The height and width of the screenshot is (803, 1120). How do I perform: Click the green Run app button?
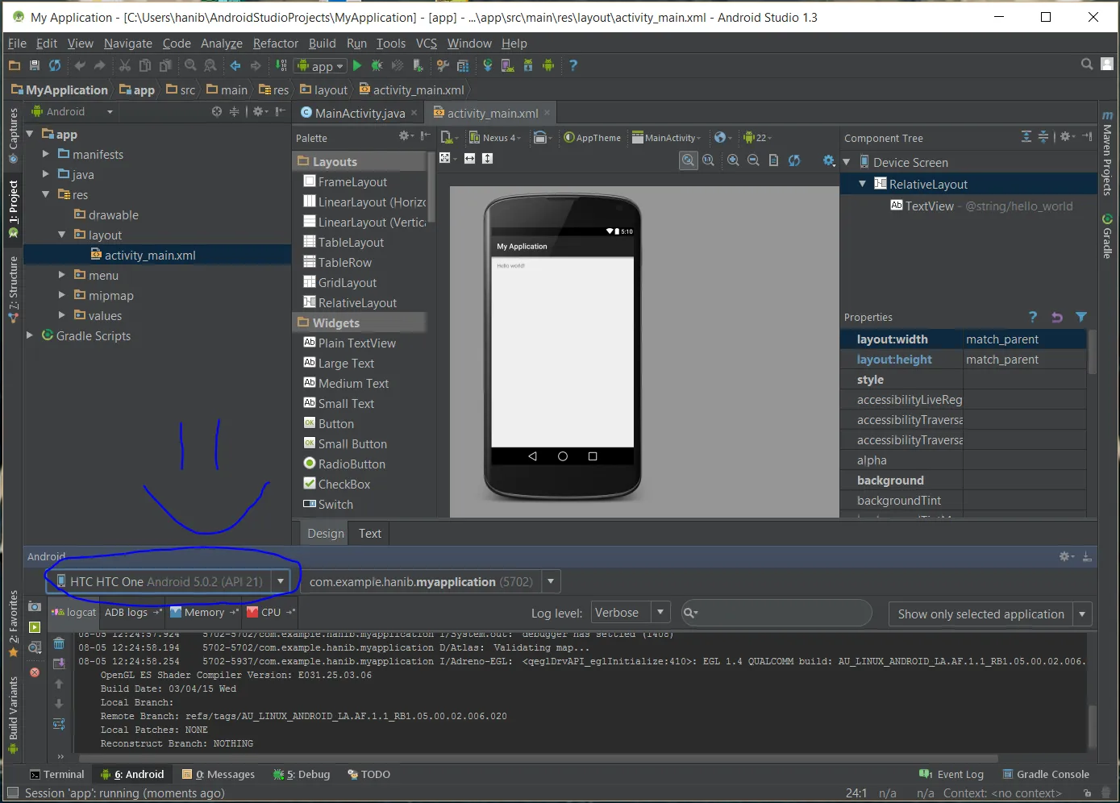coord(357,66)
